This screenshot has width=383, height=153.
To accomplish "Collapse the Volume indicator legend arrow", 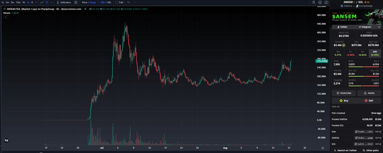I will (5, 17).
